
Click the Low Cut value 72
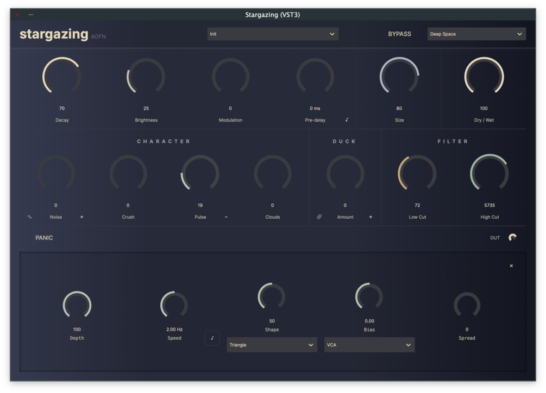[x=417, y=205]
